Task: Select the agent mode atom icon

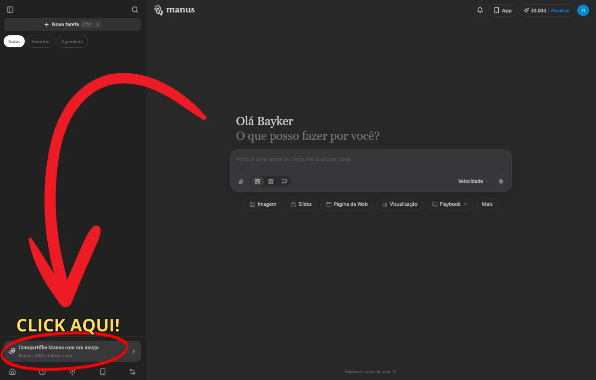Action: 271,182
